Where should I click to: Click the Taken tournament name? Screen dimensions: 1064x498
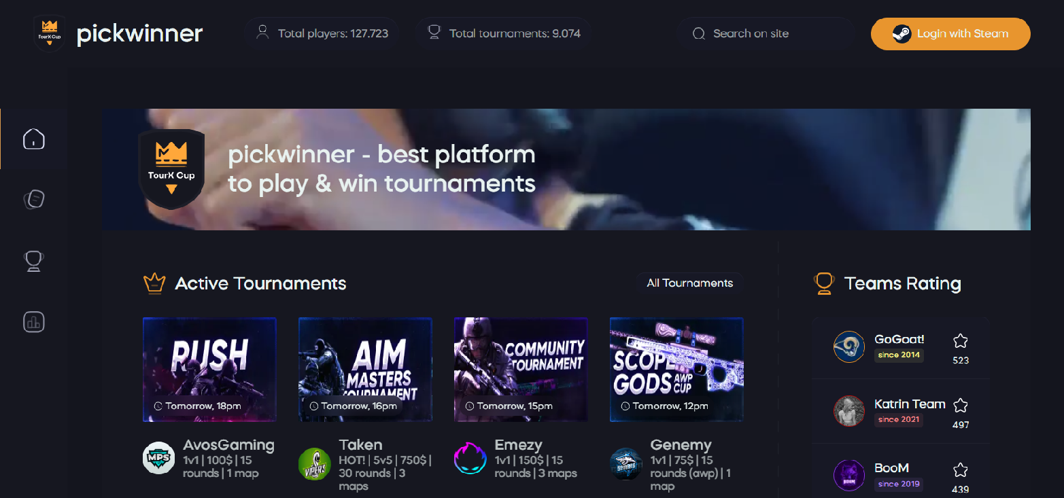click(360, 446)
